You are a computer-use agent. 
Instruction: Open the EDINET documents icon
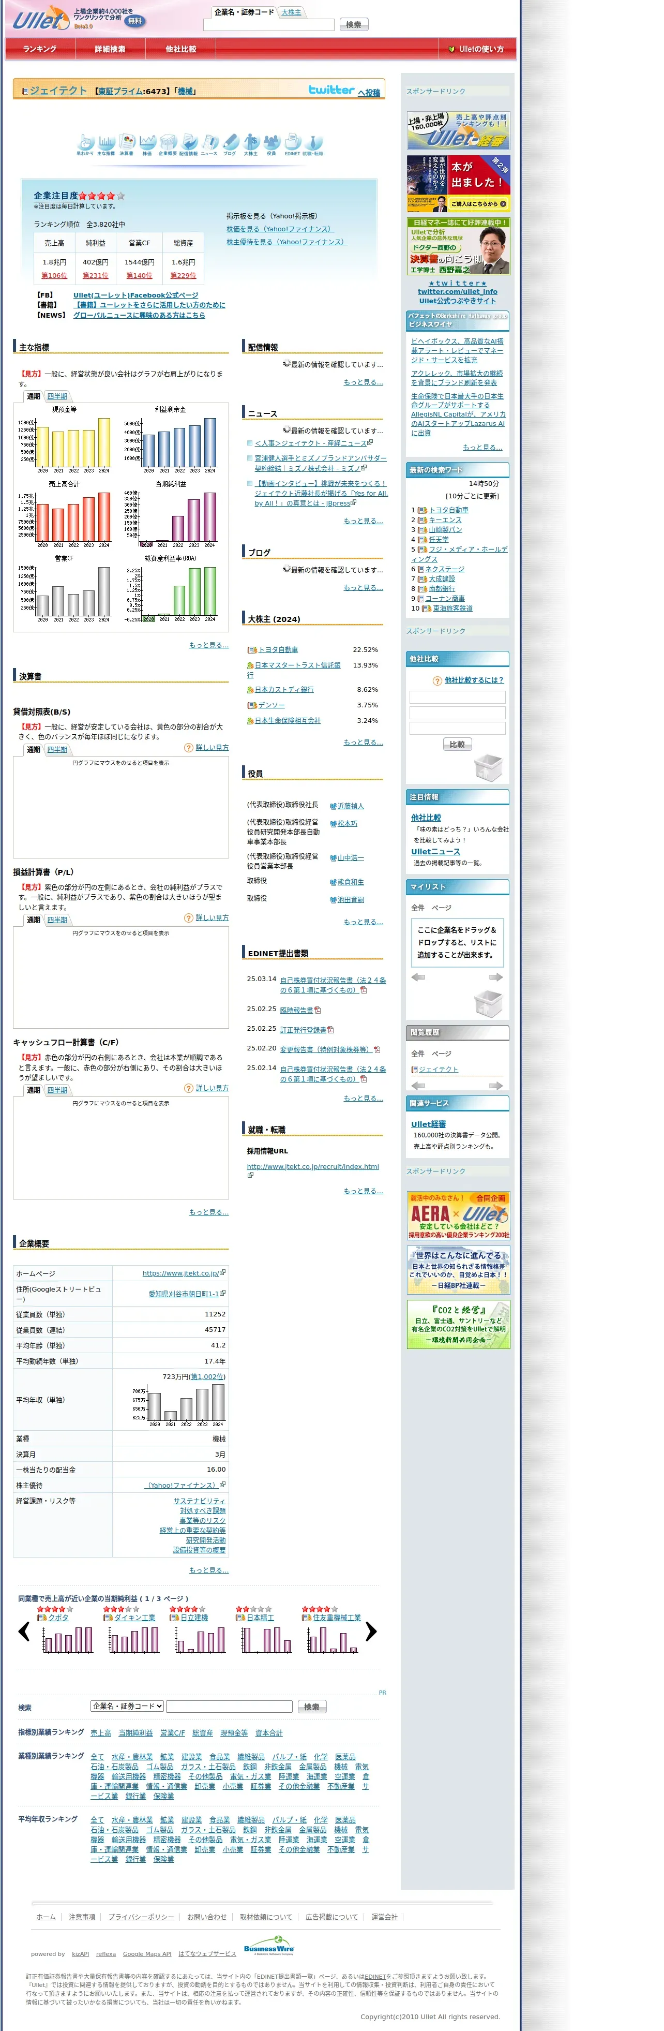pyautogui.click(x=292, y=143)
